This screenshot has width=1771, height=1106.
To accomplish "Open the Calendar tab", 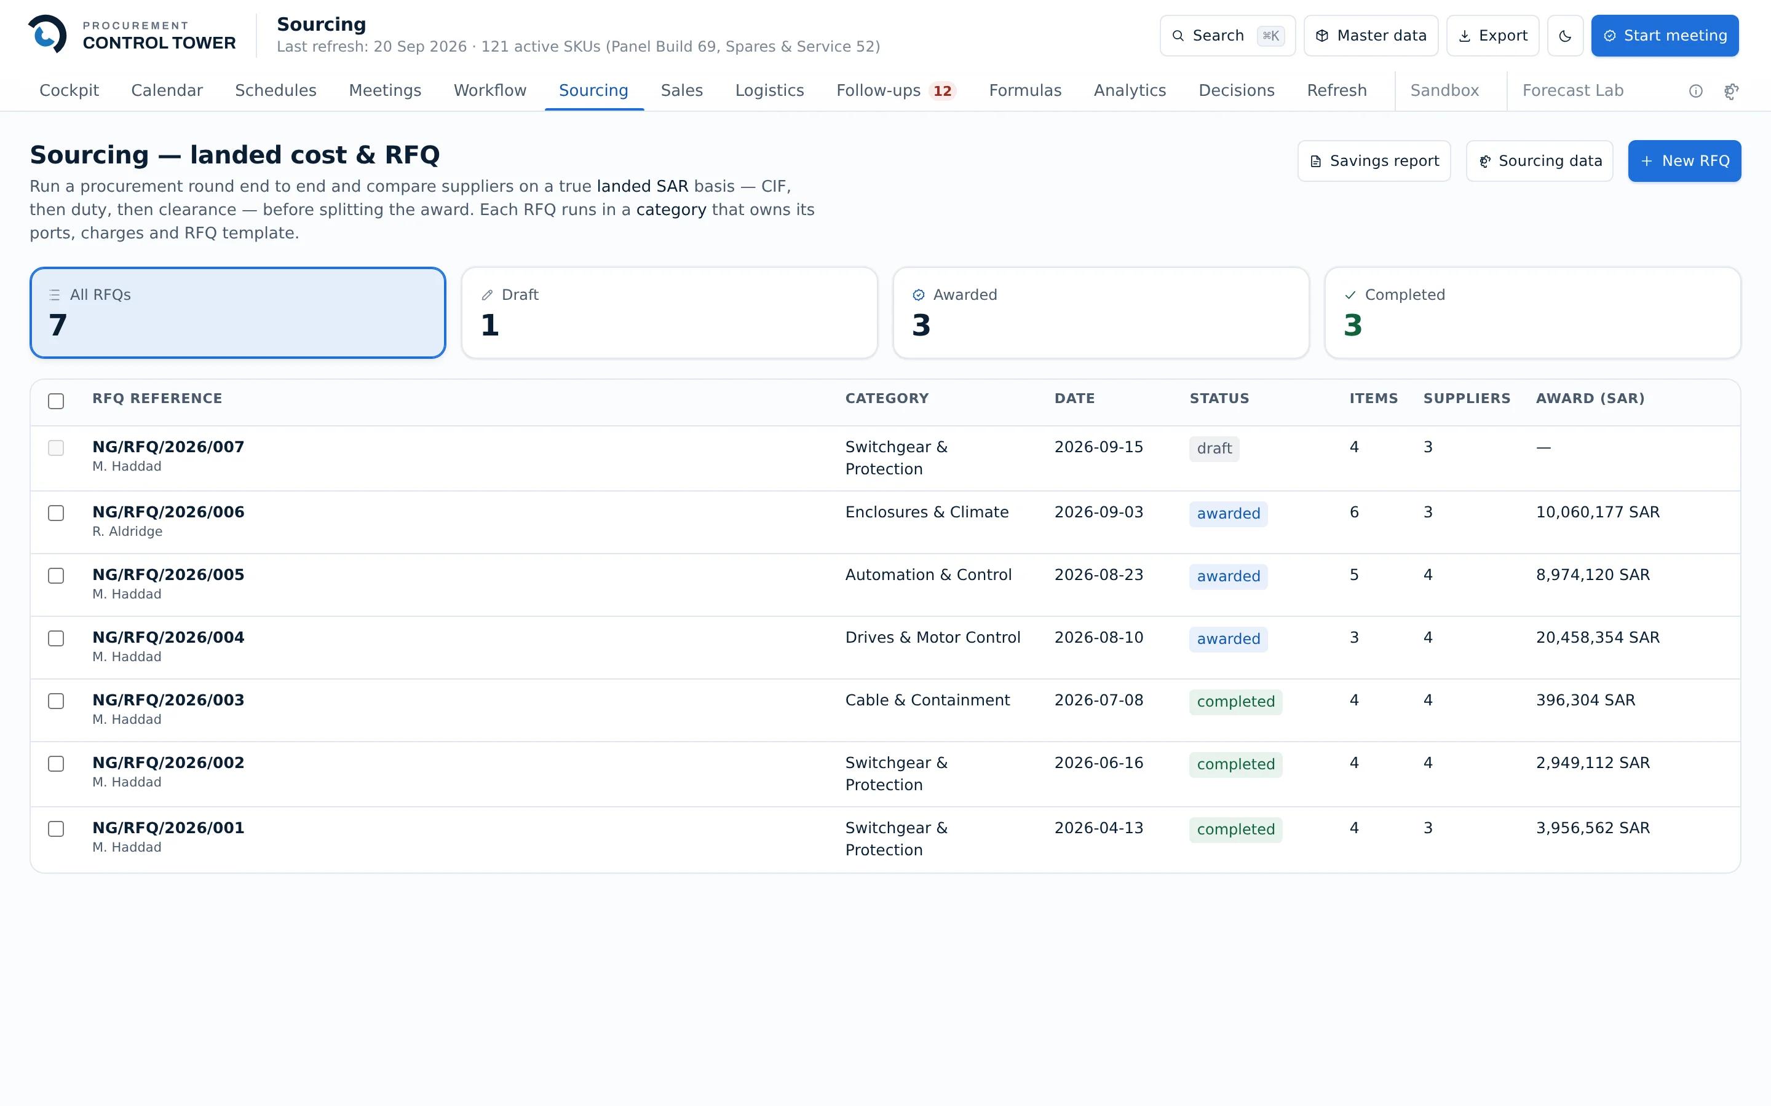I will (x=167, y=91).
